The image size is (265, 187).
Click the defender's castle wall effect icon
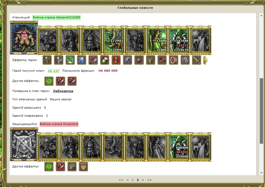[x=83, y=167]
